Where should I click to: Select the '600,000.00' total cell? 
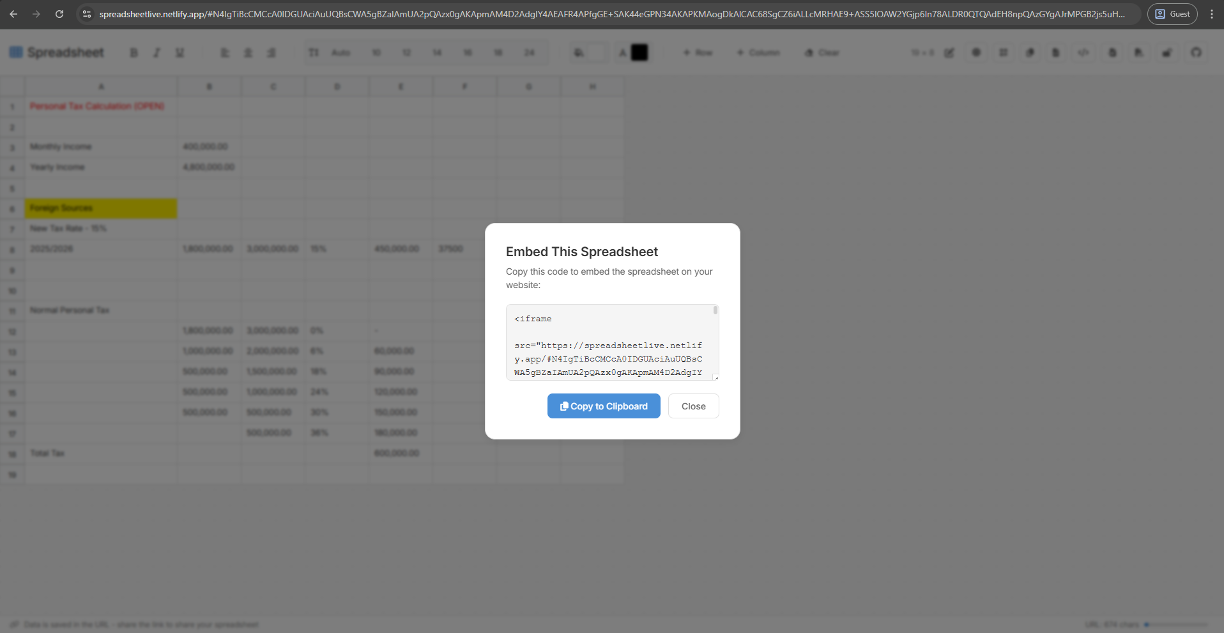401,454
